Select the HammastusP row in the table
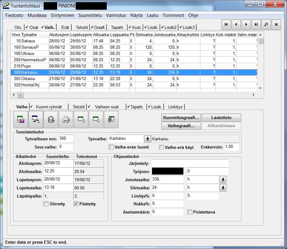Viewport: 287px width, 249px height. 134,60
